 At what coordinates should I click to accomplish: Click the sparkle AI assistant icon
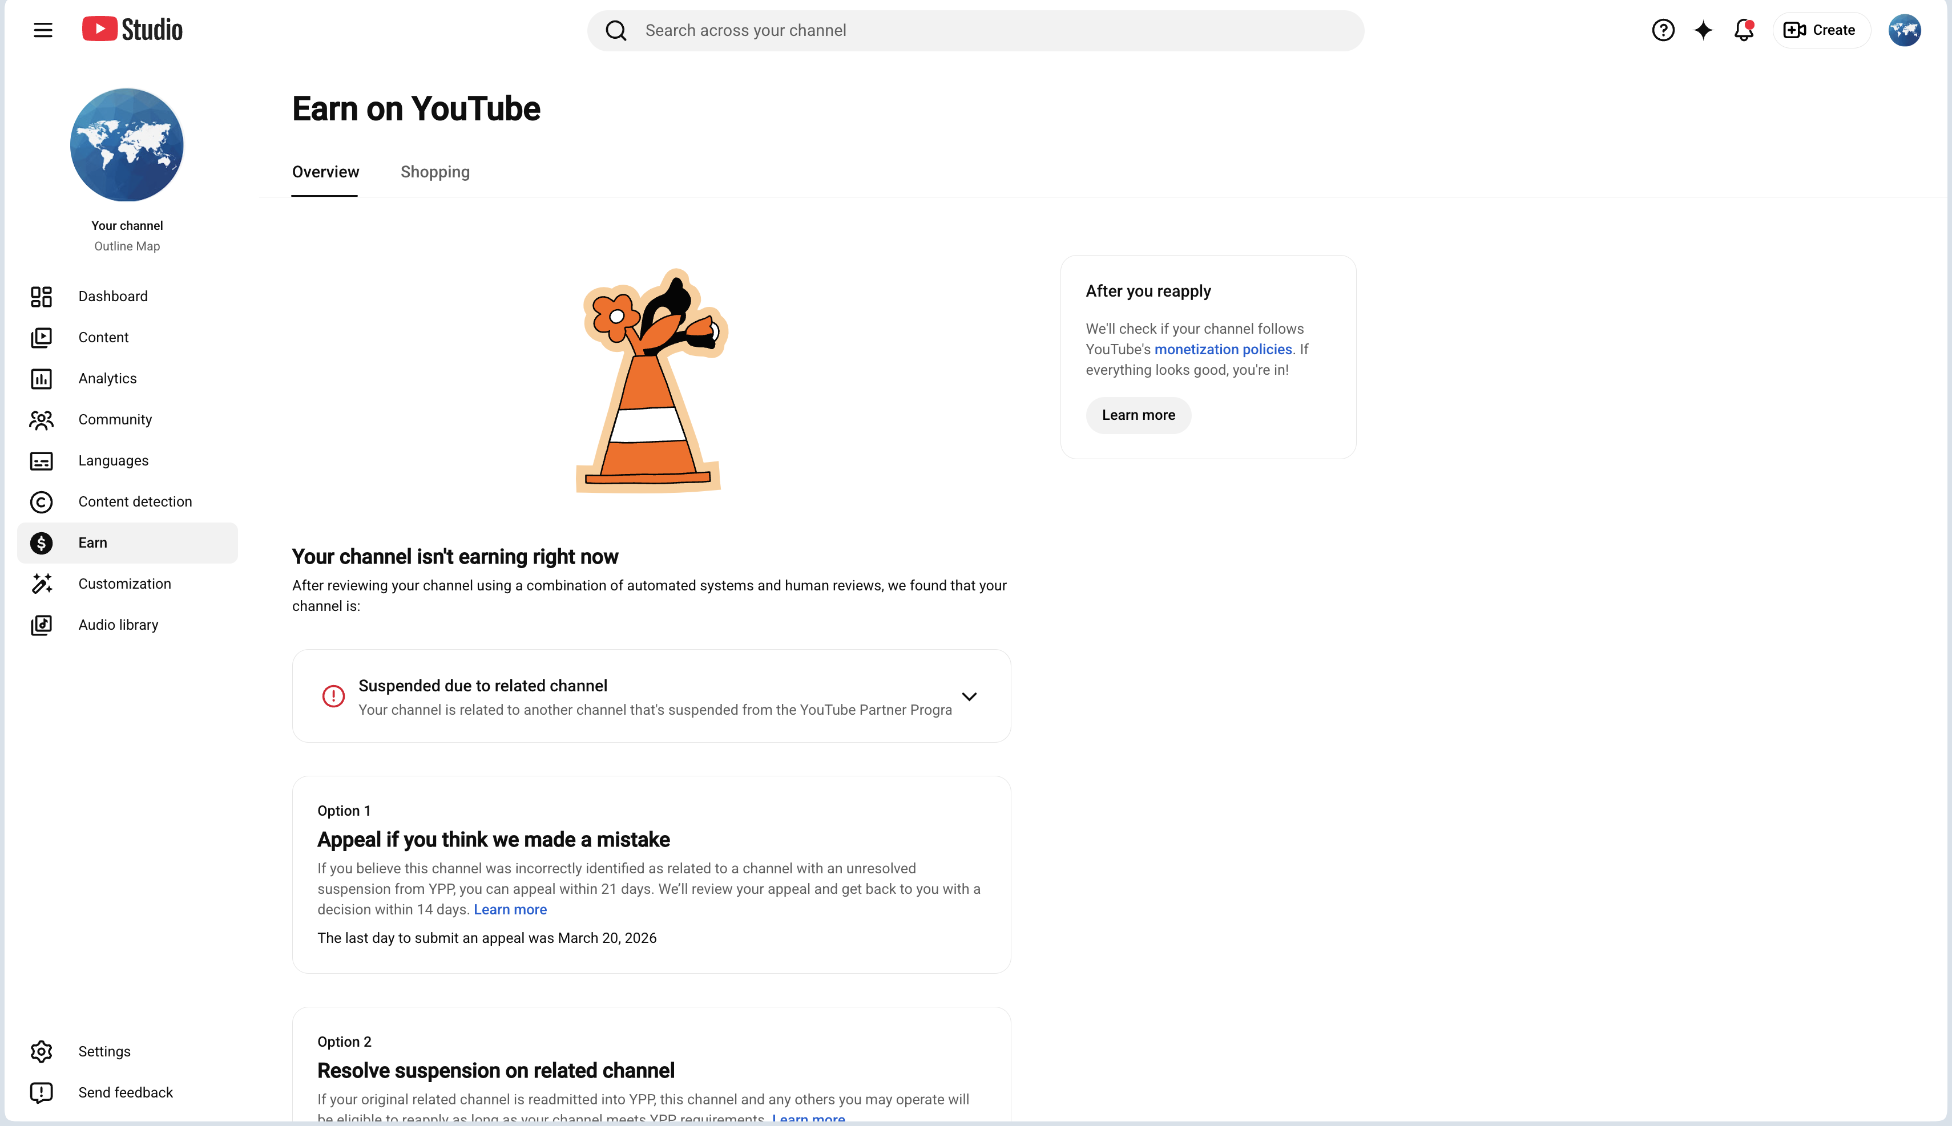[x=1703, y=30]
